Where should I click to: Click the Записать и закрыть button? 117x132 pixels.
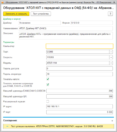click(x=16, y=14)
